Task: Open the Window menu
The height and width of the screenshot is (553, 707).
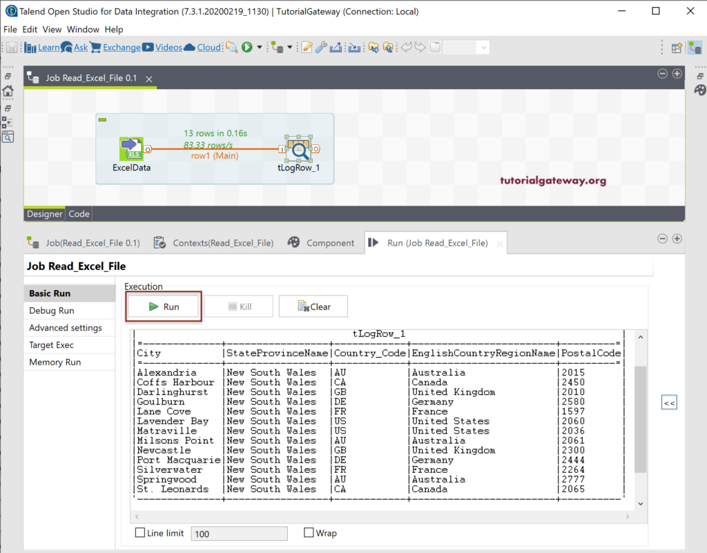Action: click(x=83, y=29)
